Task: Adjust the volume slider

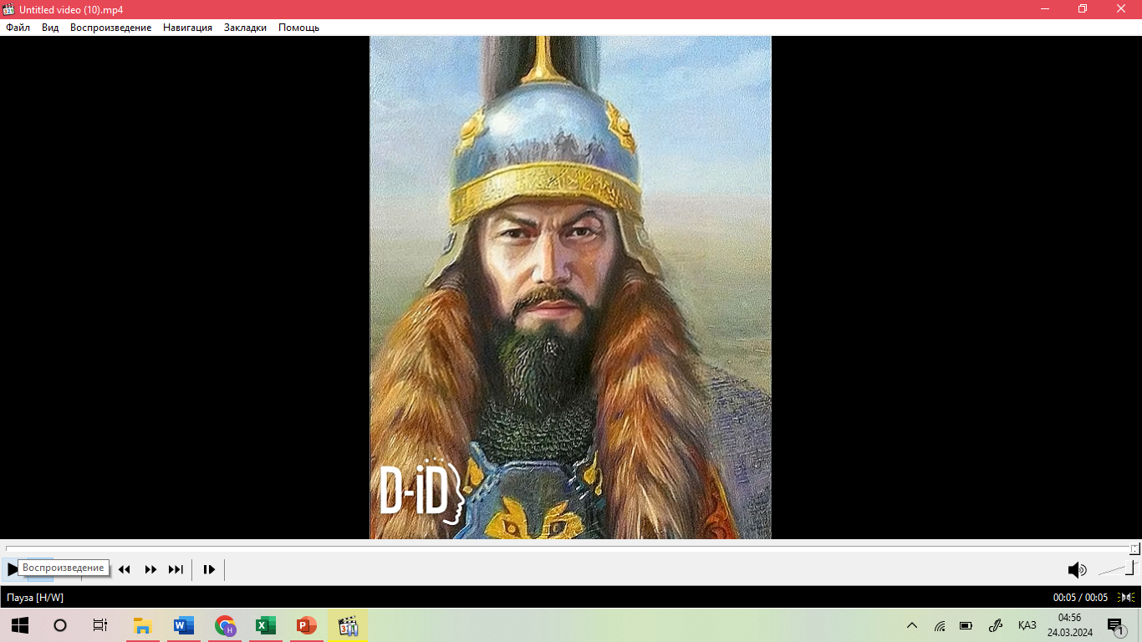Action: click(1117, 569)
